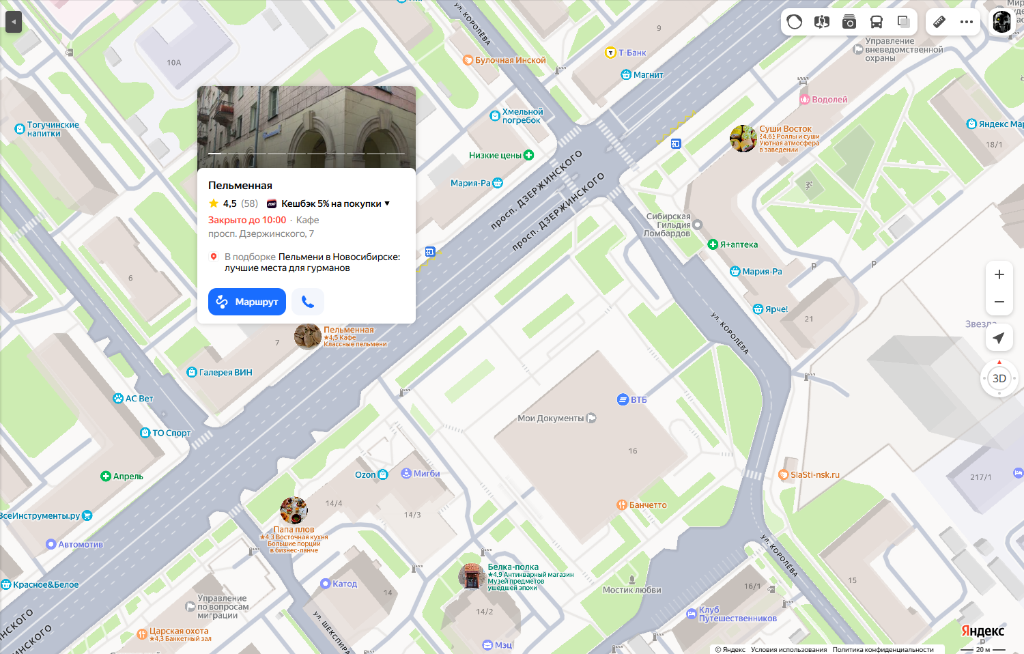Select the Водолей marker
The width and height of the screenshot is (1024, 654).
tap(804, 100)
